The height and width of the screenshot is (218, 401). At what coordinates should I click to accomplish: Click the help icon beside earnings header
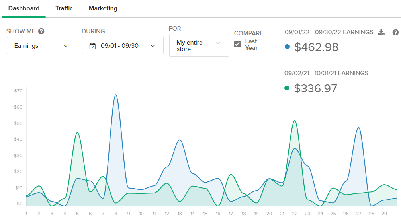tap(395, 32)
